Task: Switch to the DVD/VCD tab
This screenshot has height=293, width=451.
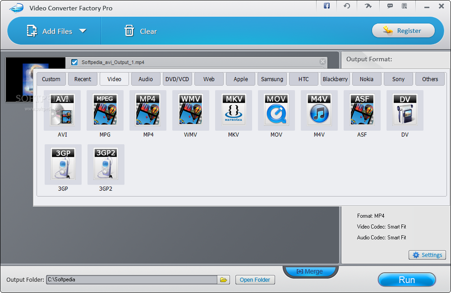Action: [x=177, y=79]
